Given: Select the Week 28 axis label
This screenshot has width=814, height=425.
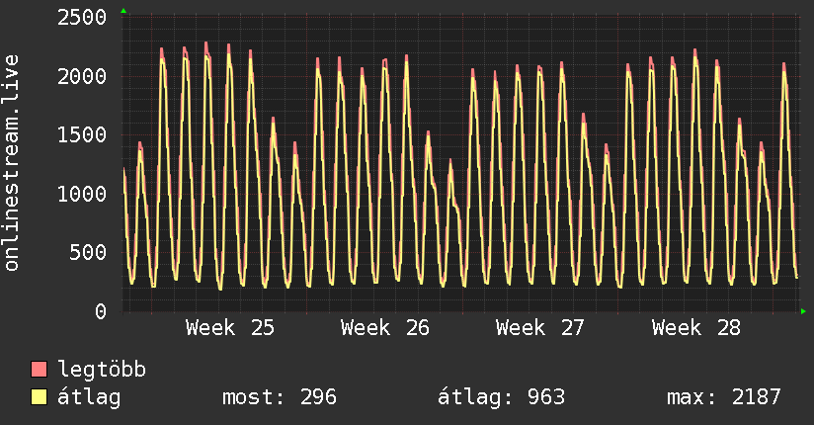Looking at the screenshot, I should click(x=696, y=328).
